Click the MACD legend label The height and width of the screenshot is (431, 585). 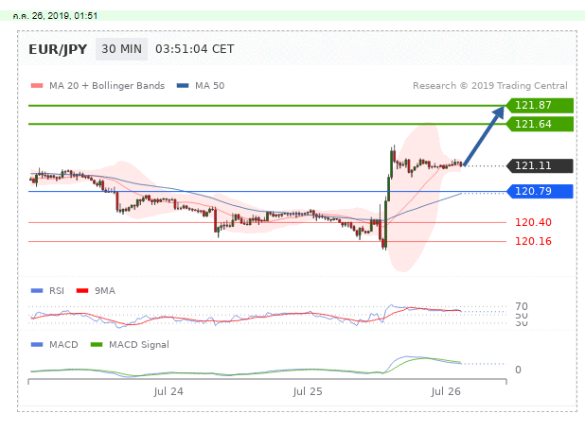tap(63, 345)
